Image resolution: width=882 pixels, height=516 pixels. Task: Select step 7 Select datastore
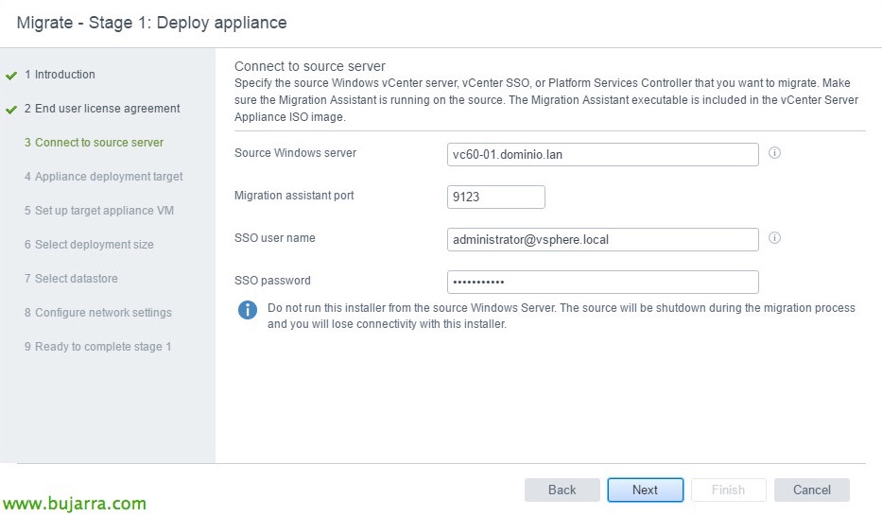click(x=71, y=279)
